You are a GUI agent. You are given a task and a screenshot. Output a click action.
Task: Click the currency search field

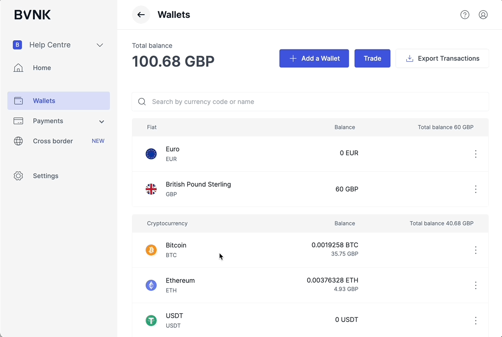[310, 101]
